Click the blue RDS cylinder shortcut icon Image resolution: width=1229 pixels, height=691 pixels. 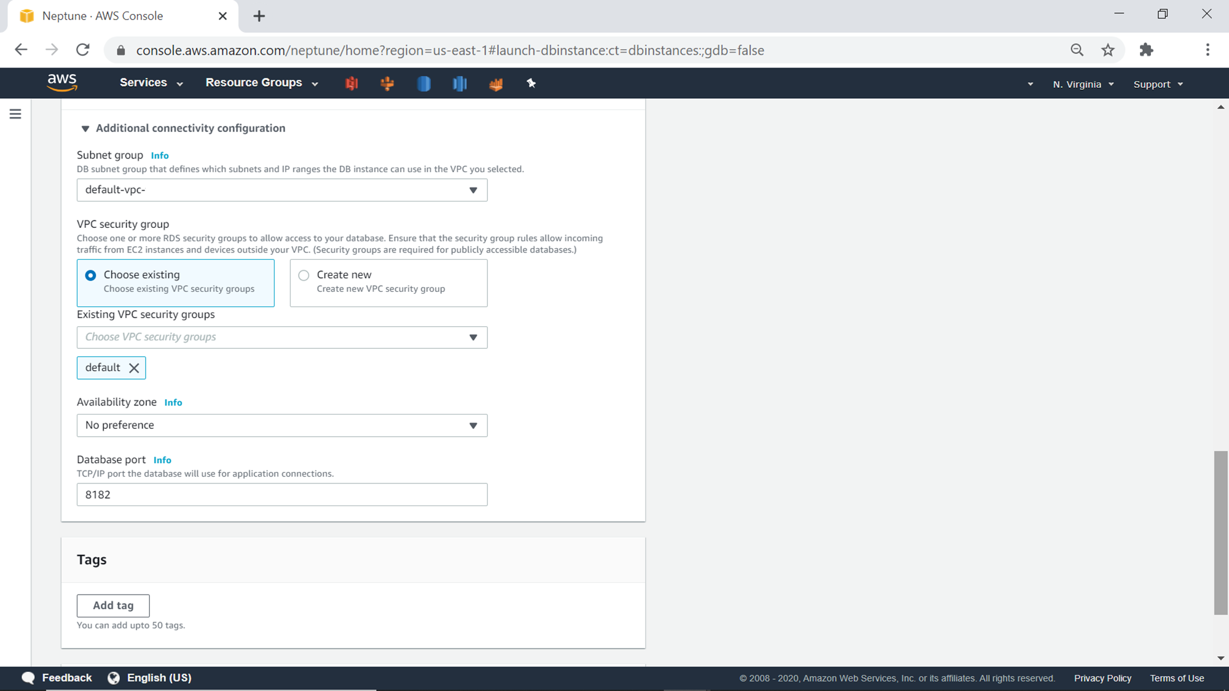point(423,84)
